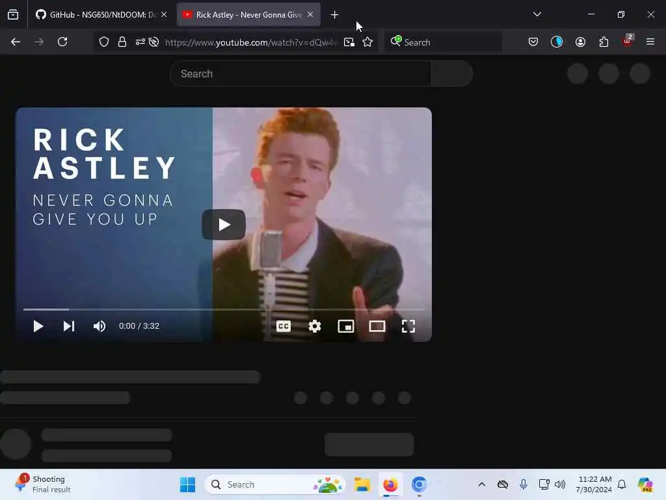Image resolution: width=666 pixels, height=500 pixels.
Task: Open Firefox View recent browsing icon
Action: click(x=13, y=15)
